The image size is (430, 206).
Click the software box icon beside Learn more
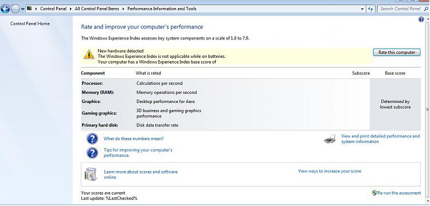[91, 175]
